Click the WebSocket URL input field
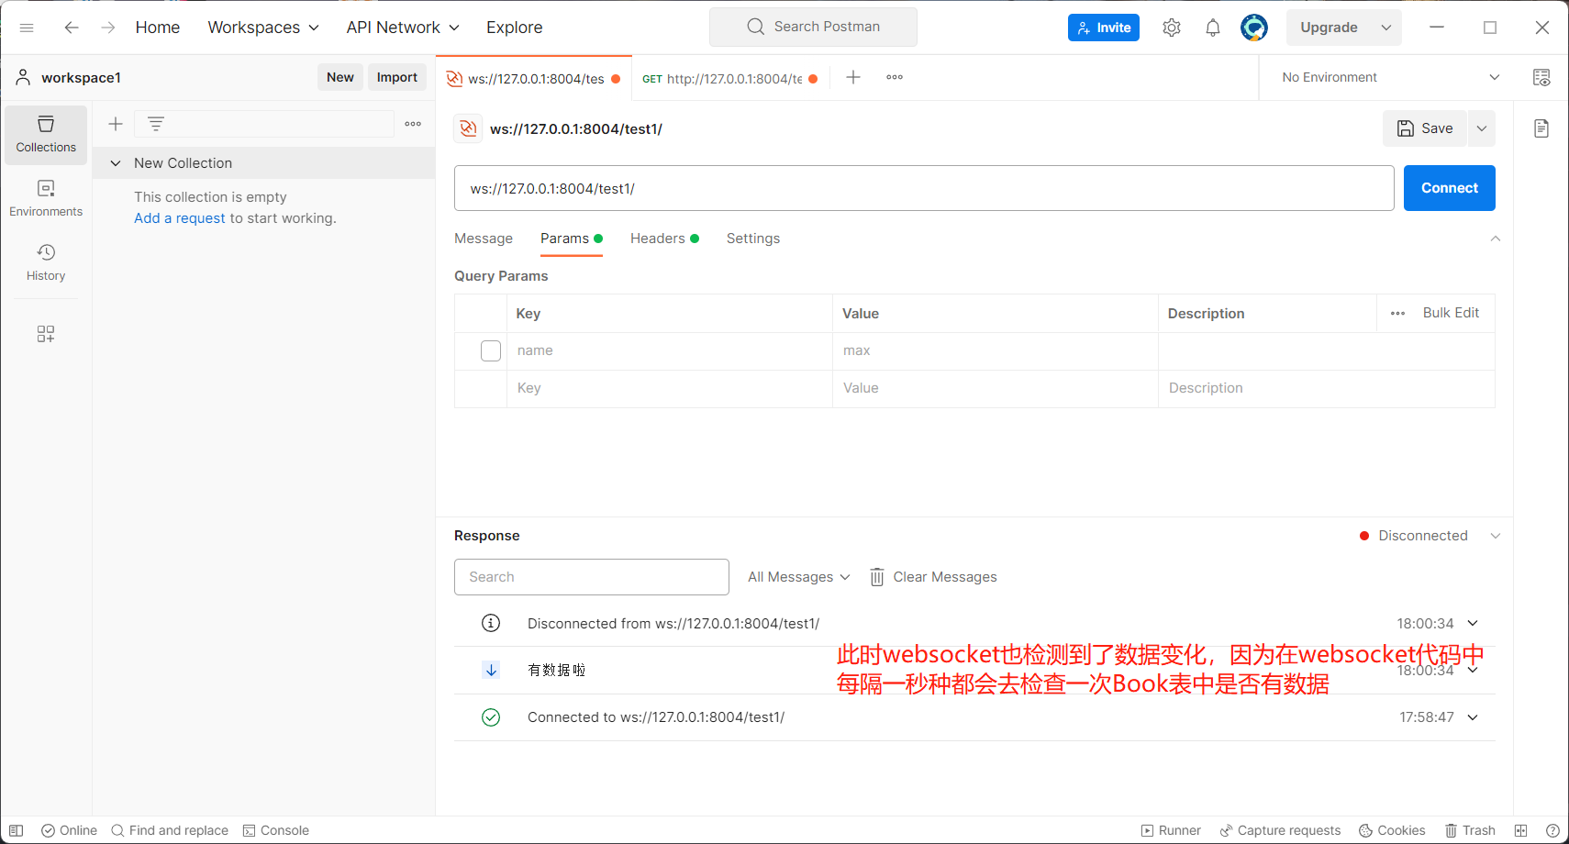The height and width of the screenshot is (844, 1569). coord(924,188)
